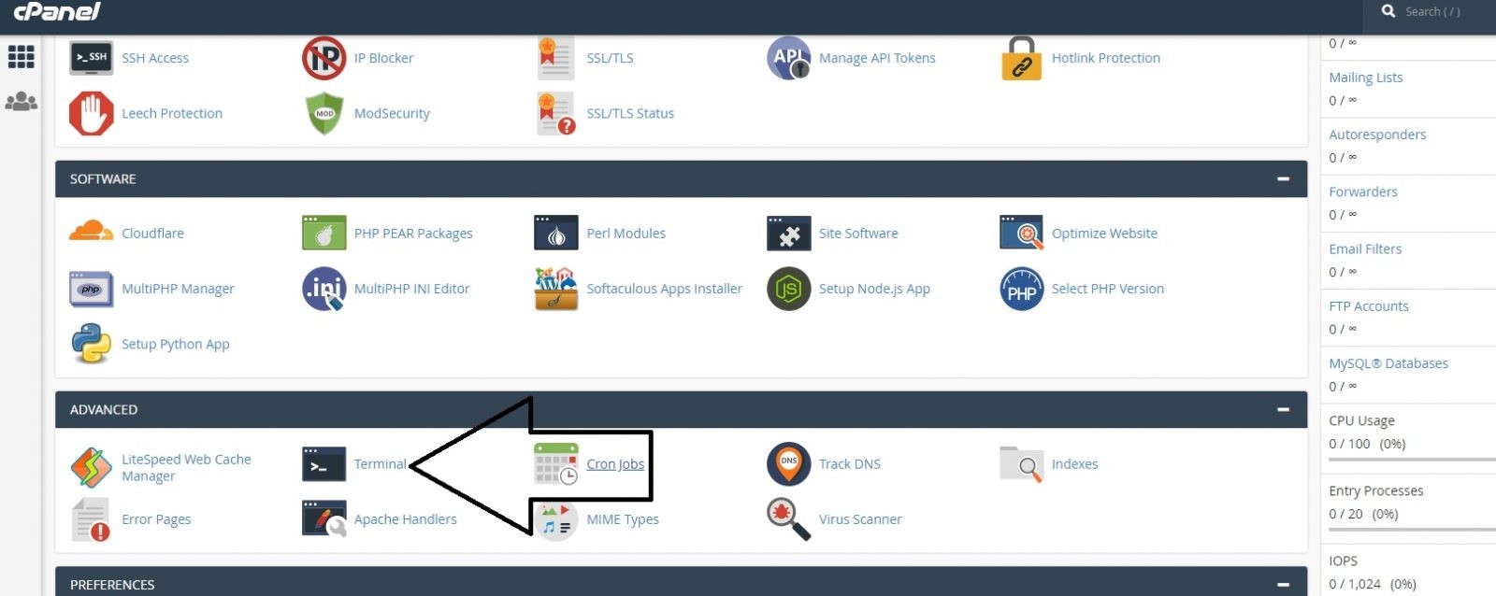
Task: Click the Select PHP Version icon
Action: click(1021, 289)
